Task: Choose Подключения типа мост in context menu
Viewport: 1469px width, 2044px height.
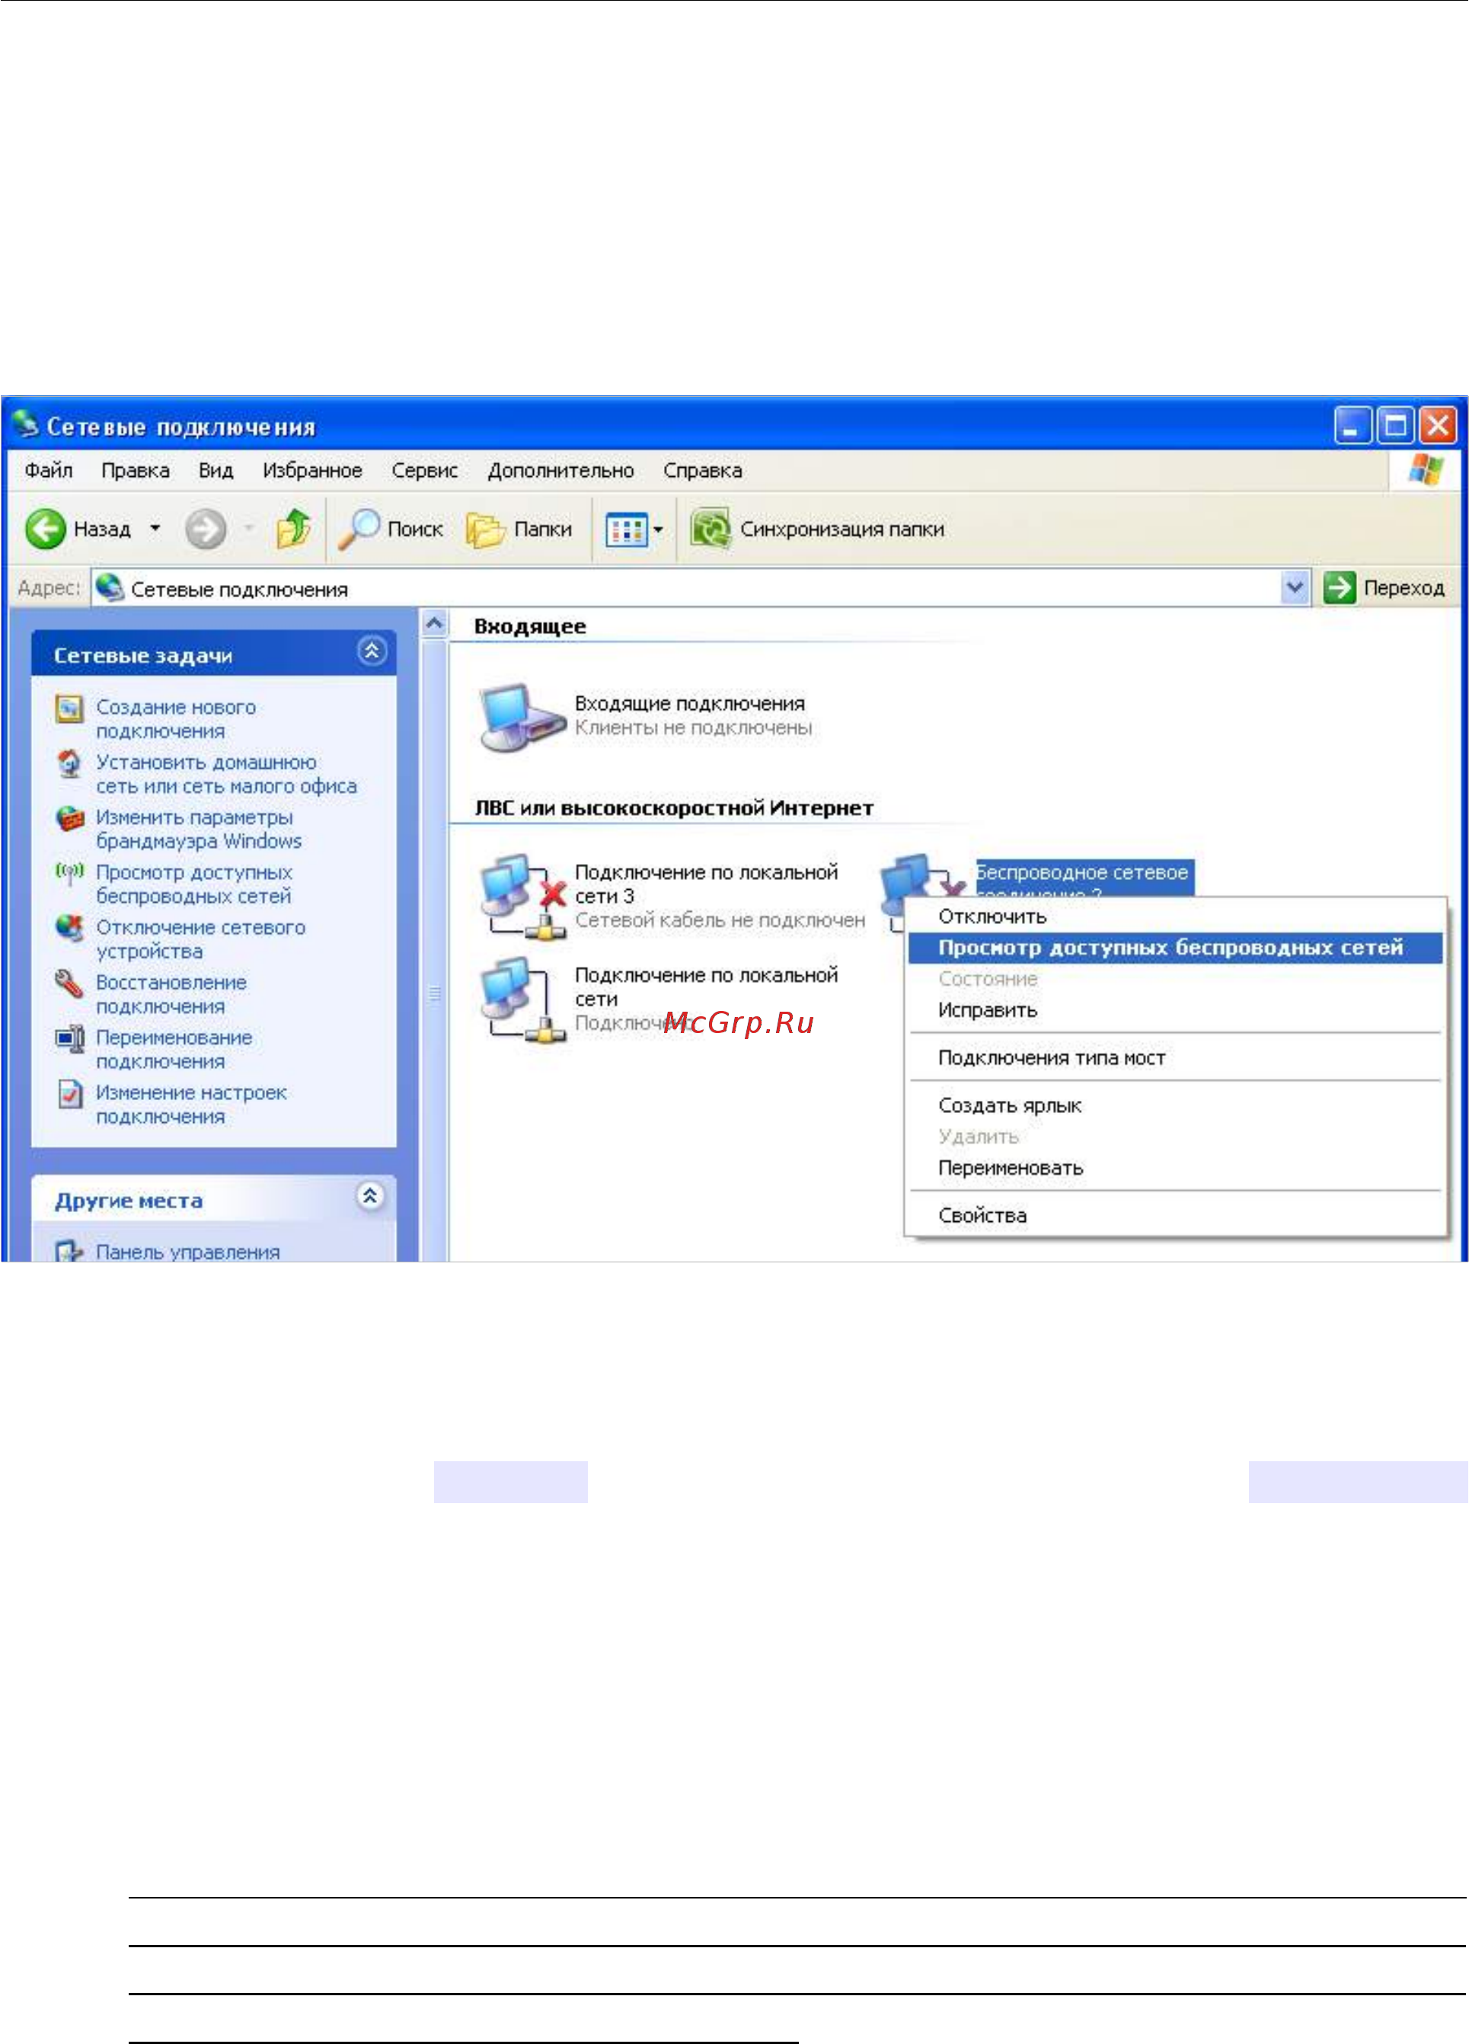Action: coord(1175,1058)
